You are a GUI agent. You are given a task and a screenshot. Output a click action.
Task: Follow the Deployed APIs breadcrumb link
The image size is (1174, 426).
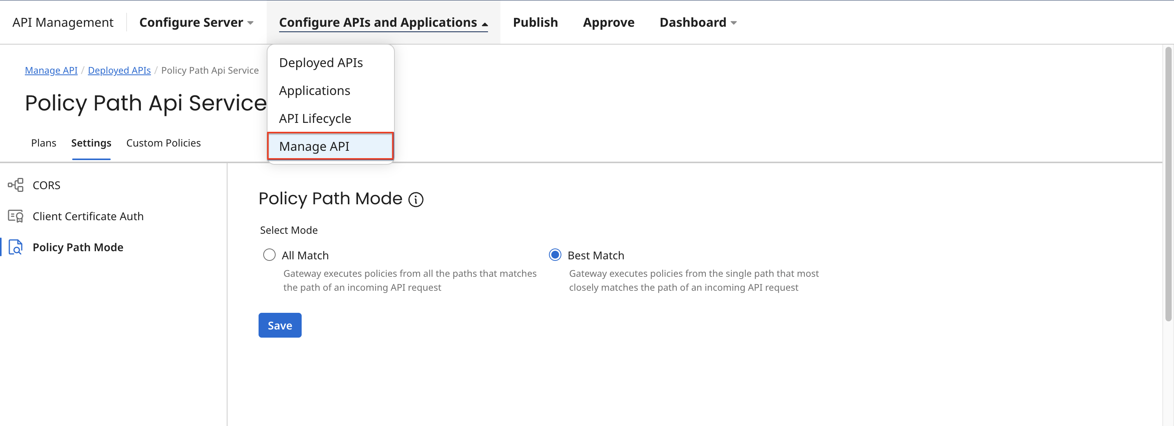[119, 70]
